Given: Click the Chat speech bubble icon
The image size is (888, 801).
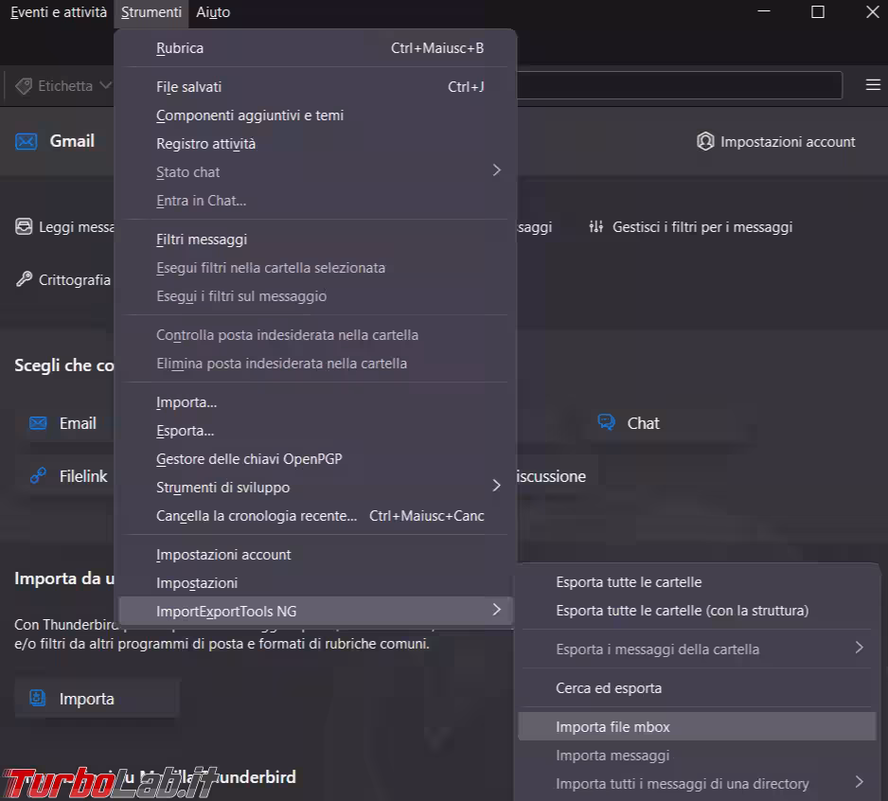Looking at the screenshot, I should click(606, 423).
